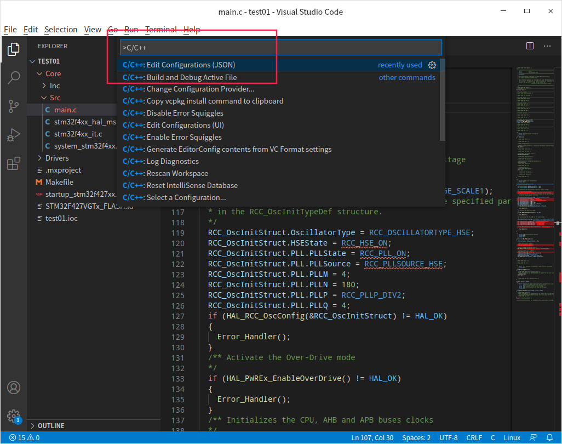Collapse the Src folder
562x444 pixels.
pos(44,98)
